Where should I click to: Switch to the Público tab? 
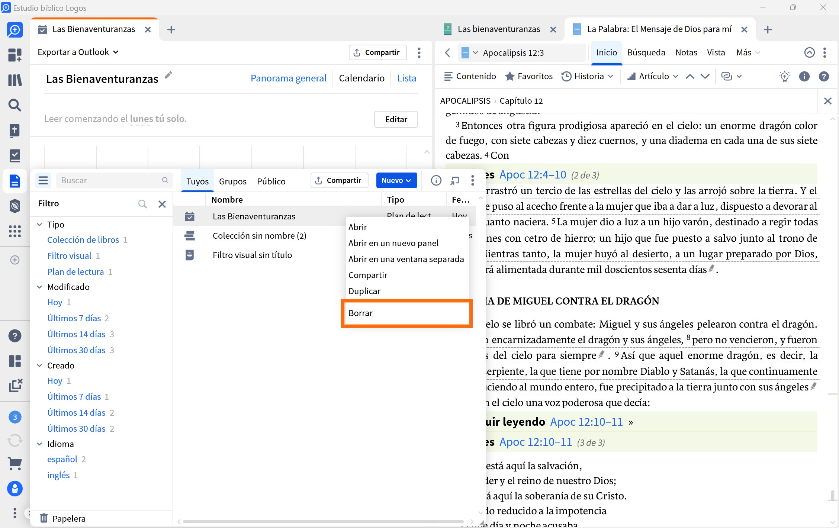(x=271, y=181)
